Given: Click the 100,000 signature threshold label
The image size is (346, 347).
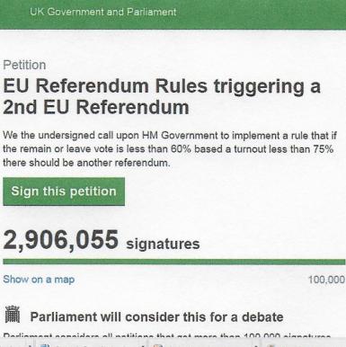Looking at the screenshot, I should [x=326, y=280].
